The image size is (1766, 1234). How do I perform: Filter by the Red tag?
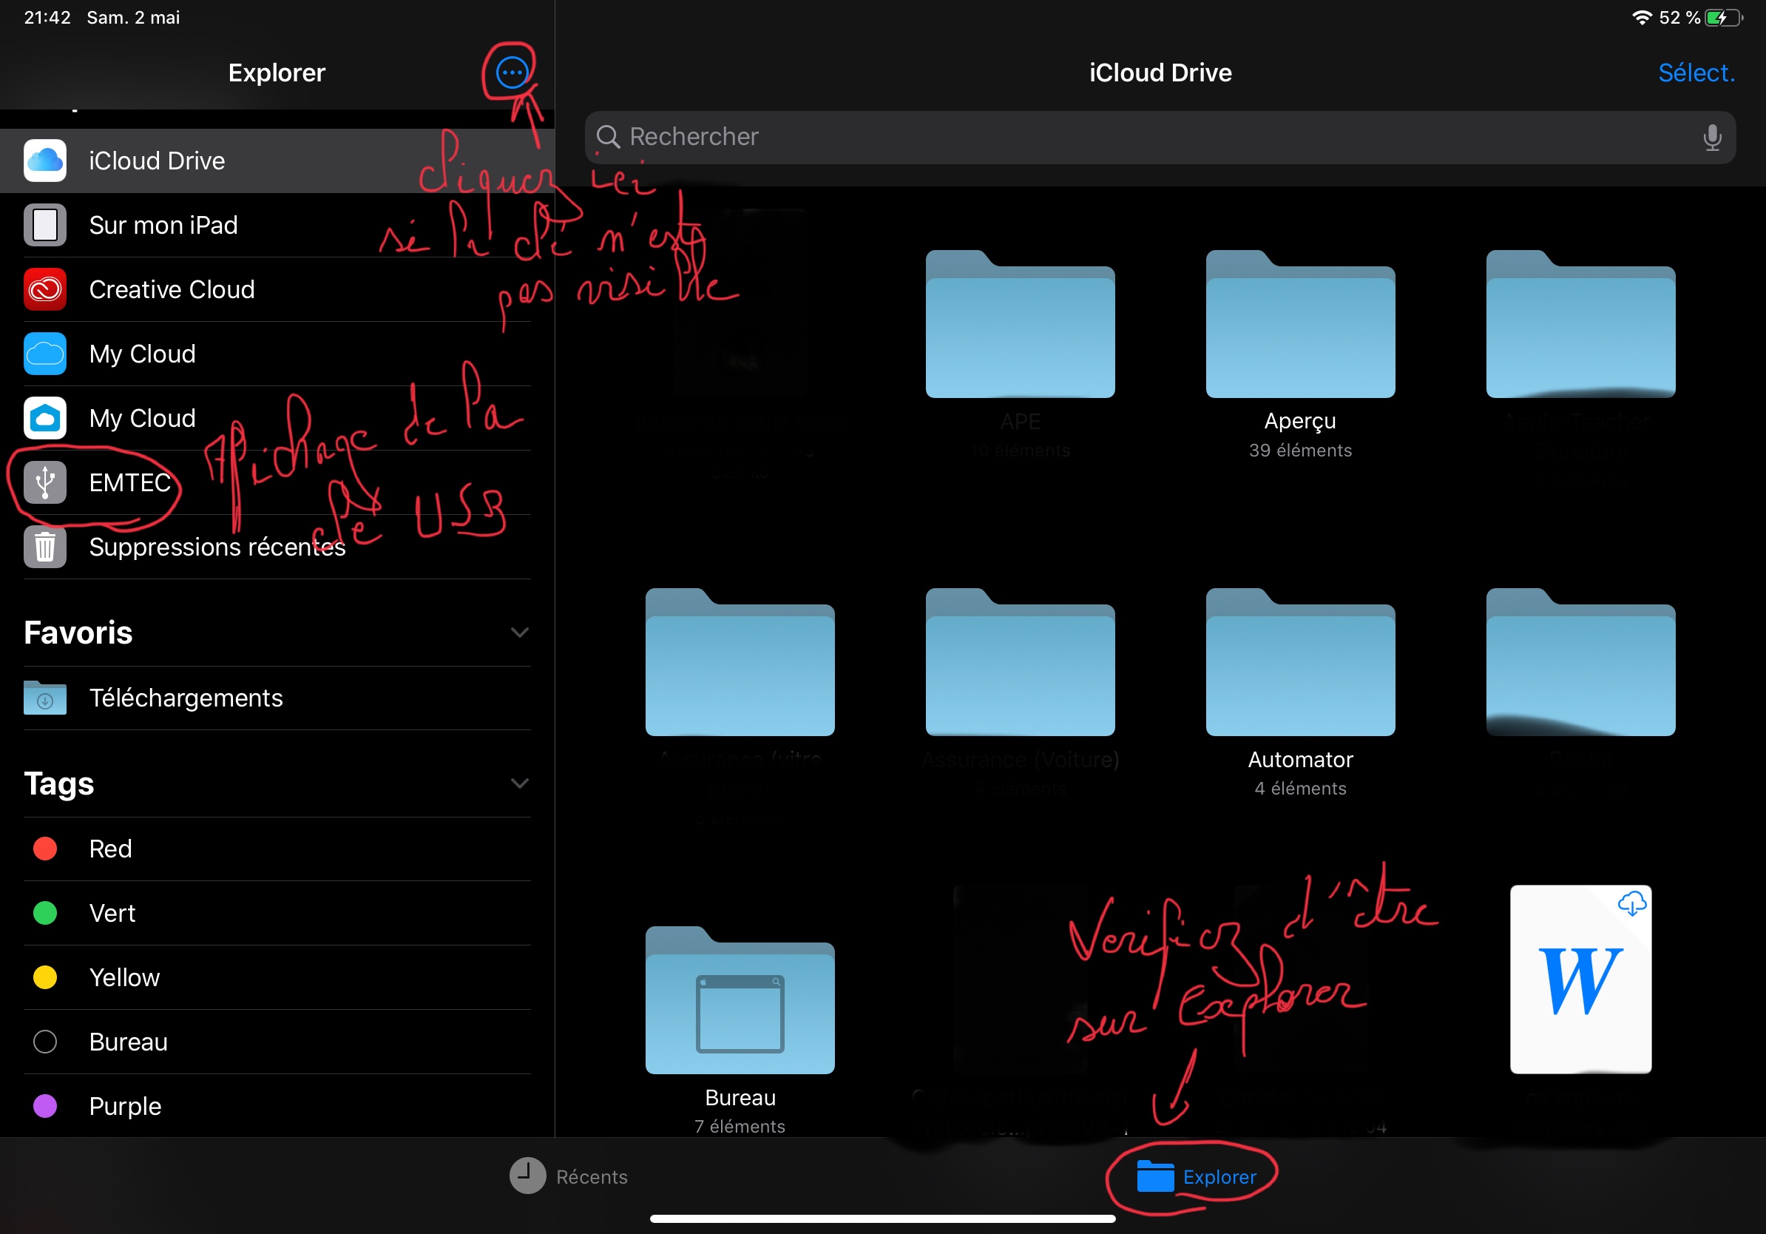(110, 849)
